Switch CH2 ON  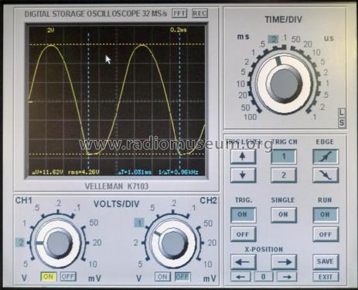(x=162, y=277)
